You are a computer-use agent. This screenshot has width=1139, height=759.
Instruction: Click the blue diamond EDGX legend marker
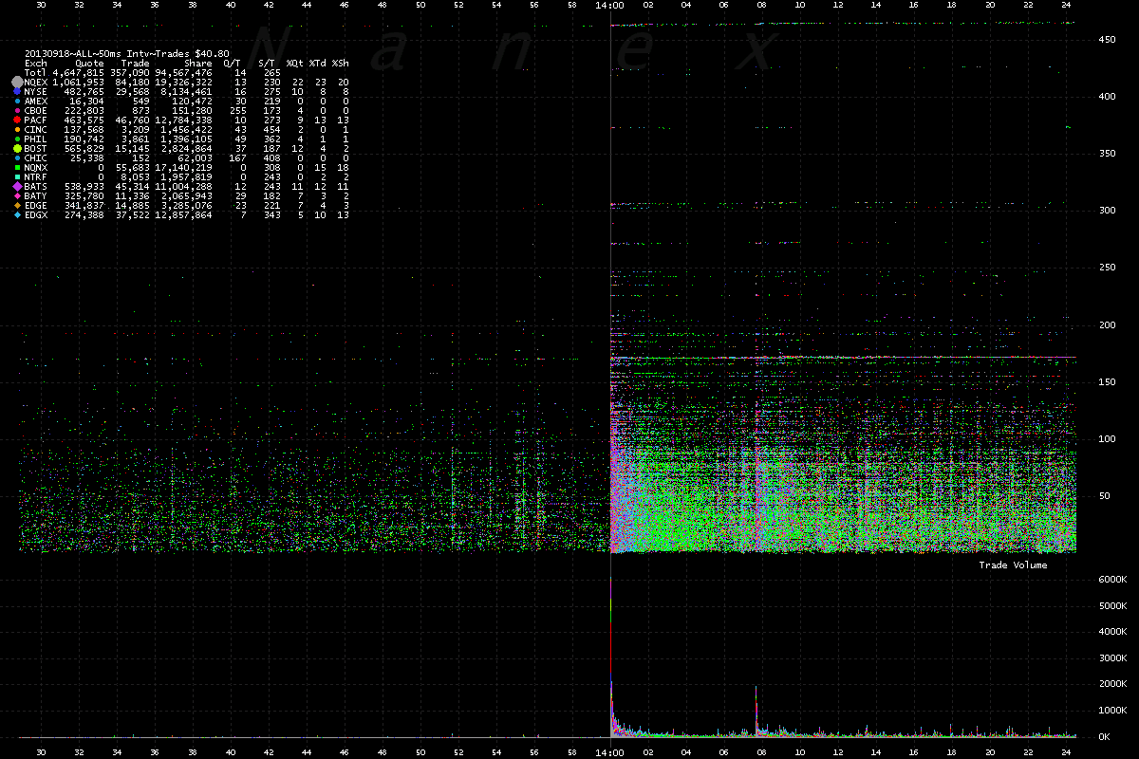(x=17, y=214)
